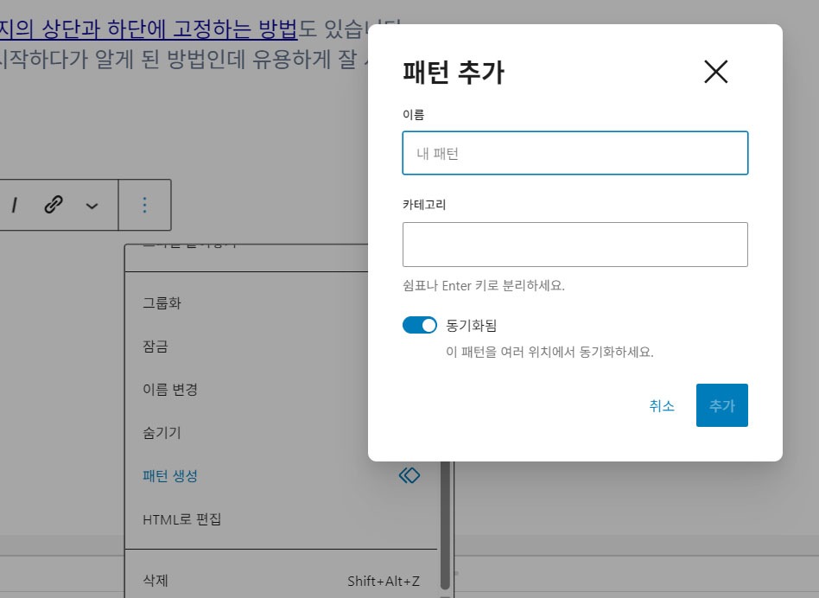
Task: Expand the toolbar chevron dropdown
Action: (x=92, y=205)
